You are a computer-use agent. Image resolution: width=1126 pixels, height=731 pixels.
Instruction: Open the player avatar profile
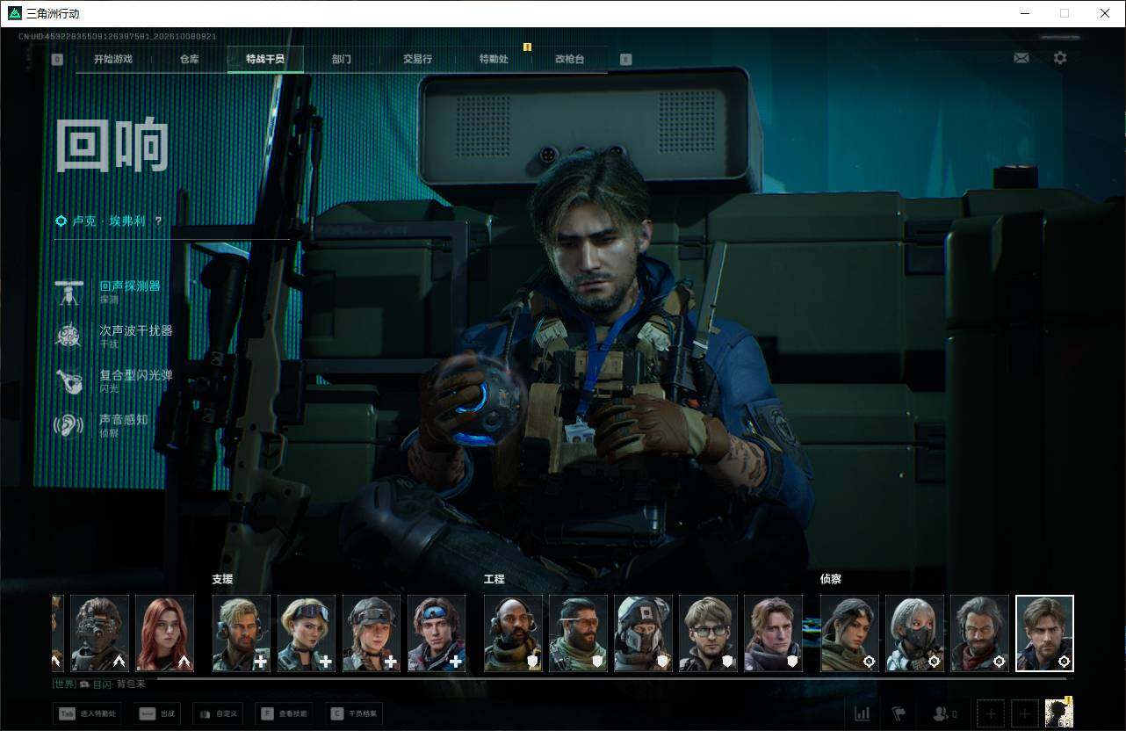(x=1059, y=713)
